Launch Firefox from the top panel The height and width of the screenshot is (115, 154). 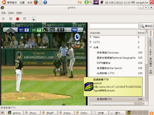pos(36,2)
